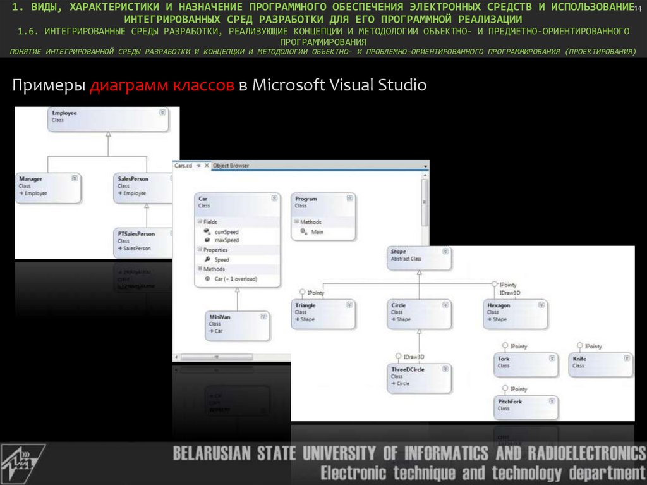This screenshot has height=485, width=647.
Task: Pin the Cars.cd document tab
Action: [198, 165]
